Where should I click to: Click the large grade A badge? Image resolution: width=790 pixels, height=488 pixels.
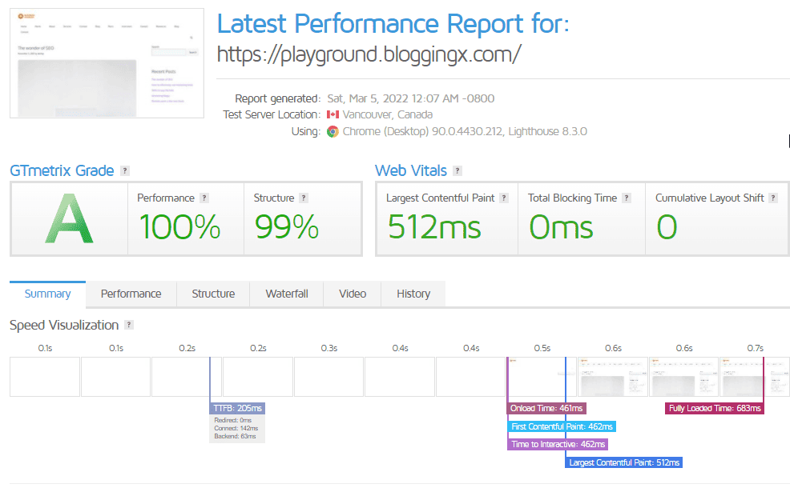pyautogui.click(x=69, y=219)
